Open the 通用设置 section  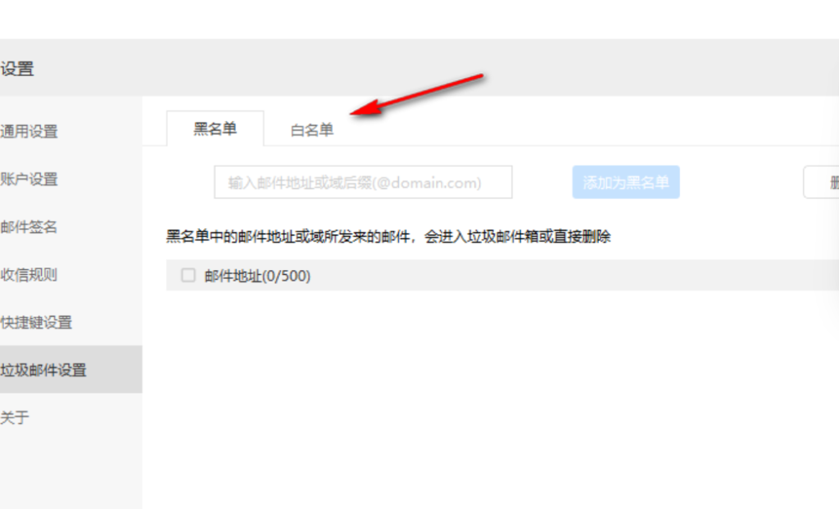(29, 132)
